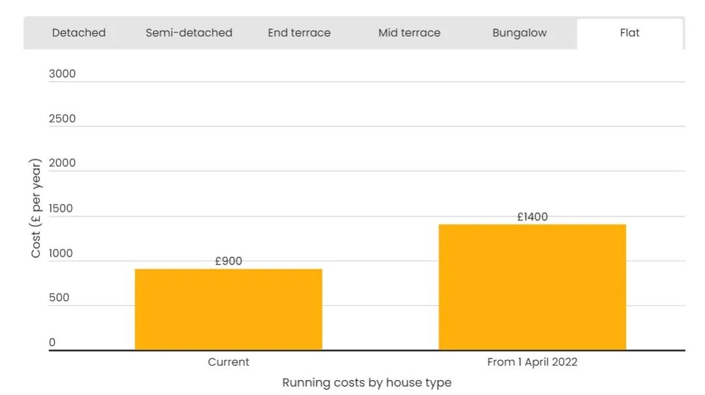Click the Current axis label
The height and width of the screenshot is (395, 705).
[x=228, y=362]
